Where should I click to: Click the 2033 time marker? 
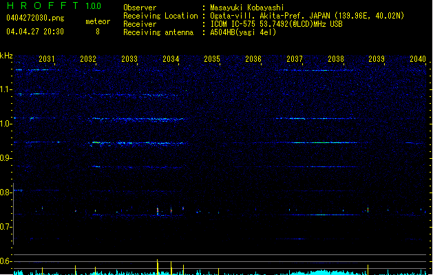pos(129,58)
